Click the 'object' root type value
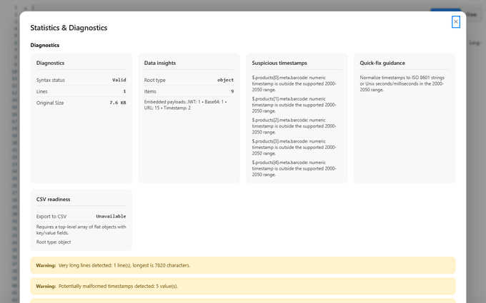The image size is (486, 303). coord(225,80)
